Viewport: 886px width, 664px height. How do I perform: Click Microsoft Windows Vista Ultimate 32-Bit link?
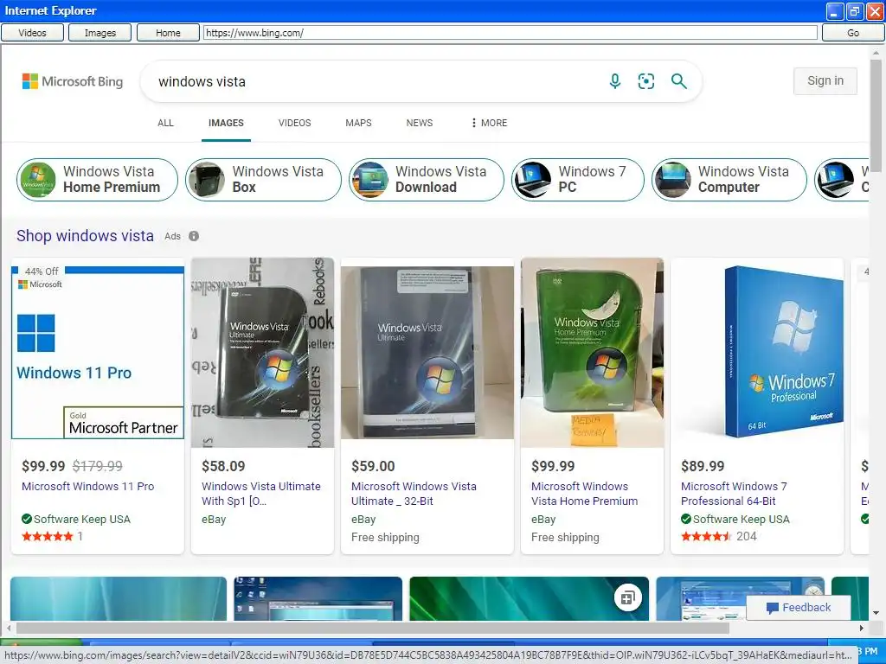(x=414, y=494)
